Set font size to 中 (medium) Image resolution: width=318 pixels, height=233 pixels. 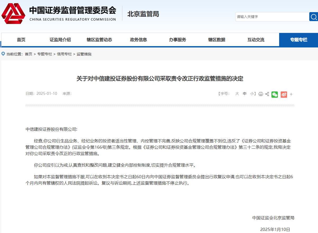[x=245, y=94]
